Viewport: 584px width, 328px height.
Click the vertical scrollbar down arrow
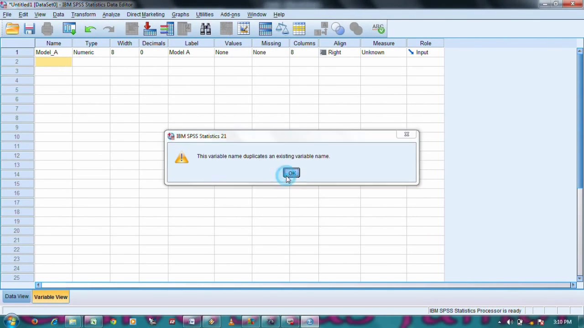[x=580, y=278]
